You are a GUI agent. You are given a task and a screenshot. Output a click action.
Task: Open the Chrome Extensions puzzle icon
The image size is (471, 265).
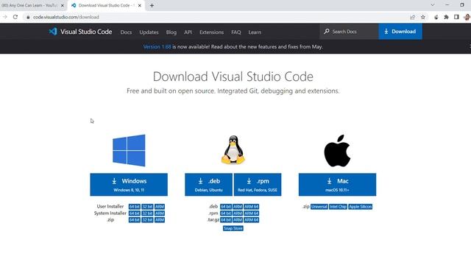447,17
